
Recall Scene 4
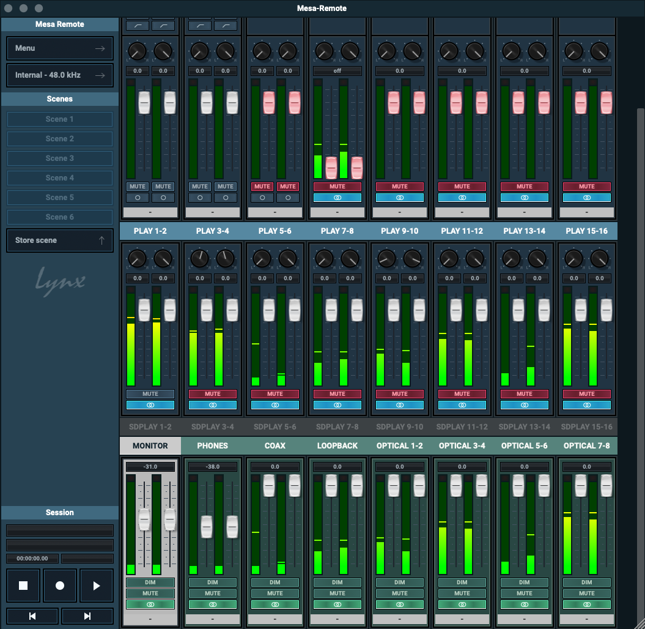click(60, 178)
